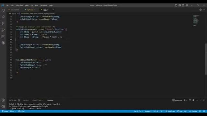Kill terminal with trash icon
The image size is (207, 116).
pyautogui.click(x=193, y=100)
